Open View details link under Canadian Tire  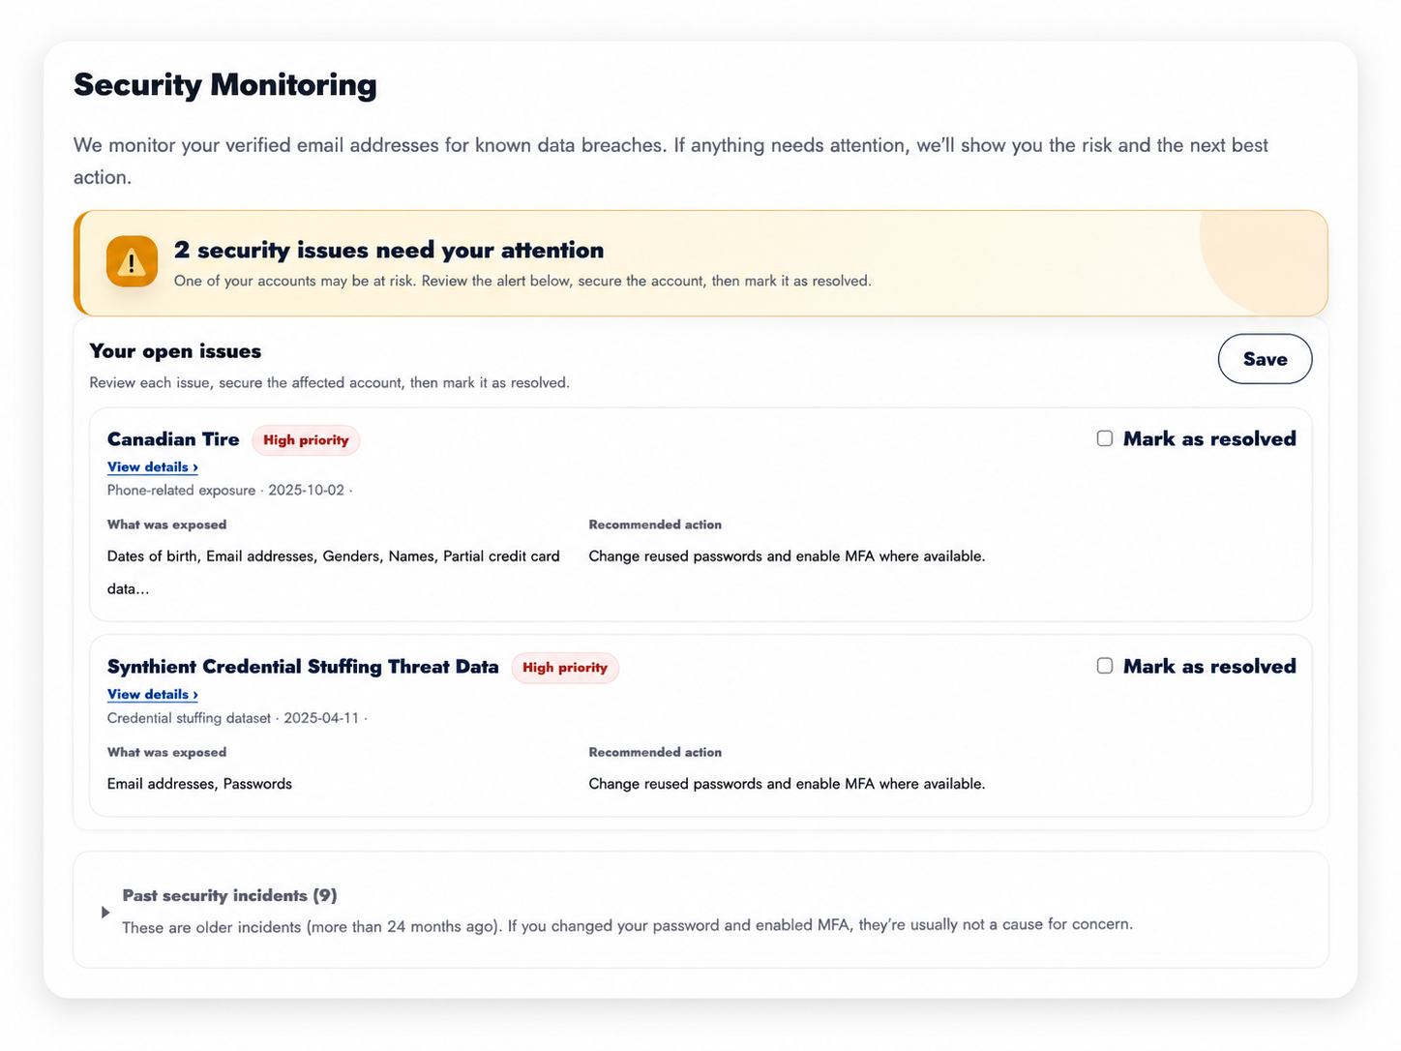pos(153,466)
